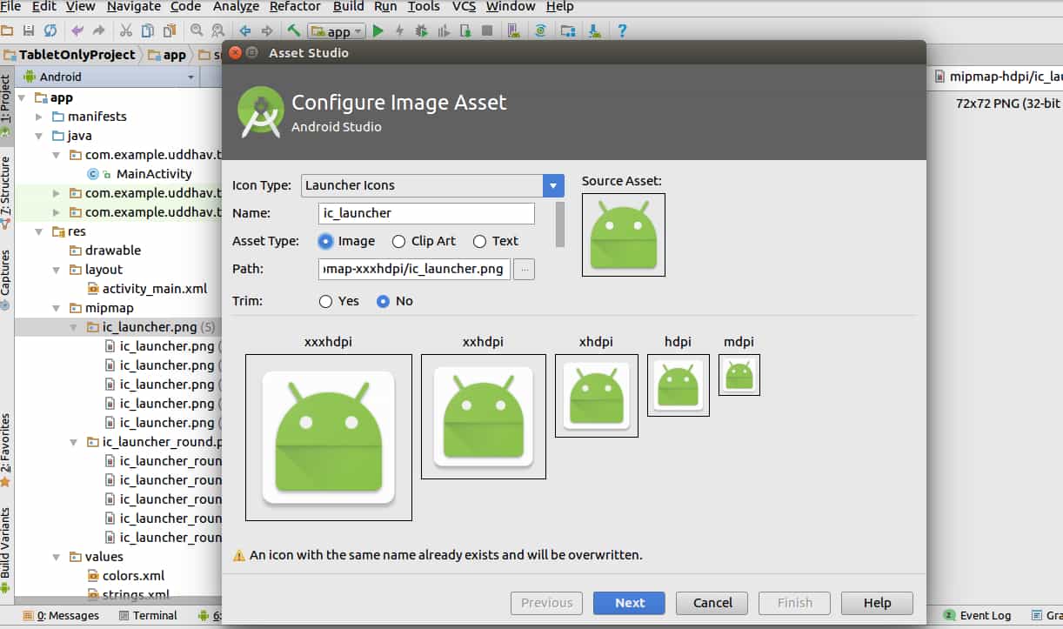Collapse the values folder
The width and height of the screenshot is (1063, 629).
(x=57, y=557)
